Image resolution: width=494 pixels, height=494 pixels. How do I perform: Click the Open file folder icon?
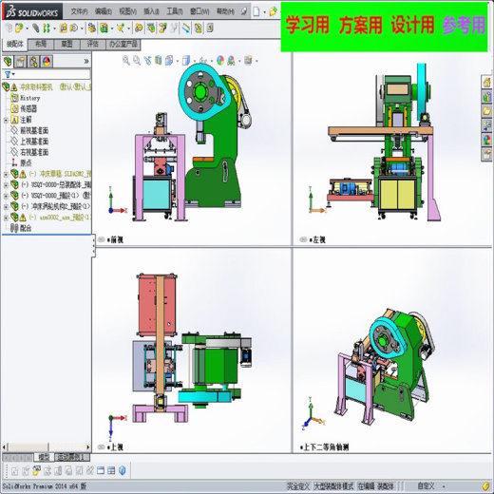click(273, 12)
